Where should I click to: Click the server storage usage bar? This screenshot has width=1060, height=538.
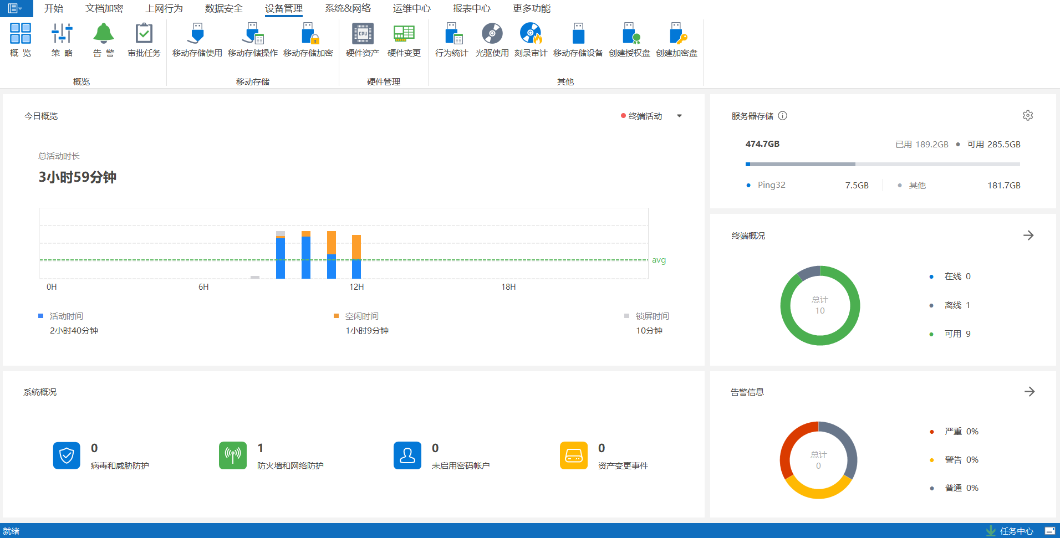point(882,164)
